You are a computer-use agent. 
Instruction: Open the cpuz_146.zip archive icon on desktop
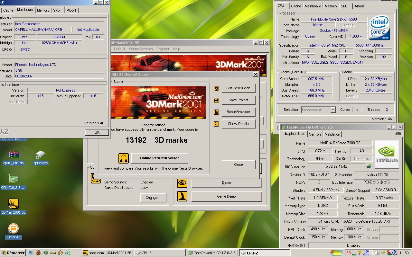click(x=14, y=155)
